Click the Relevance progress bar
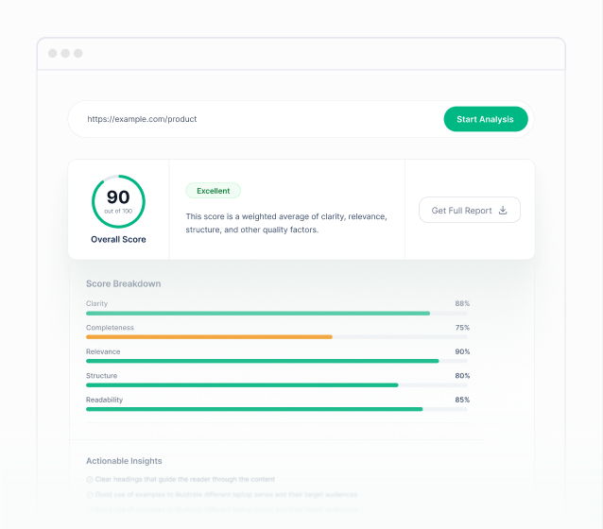The width and height of the screenshot is (603, 529). (277, 361)
